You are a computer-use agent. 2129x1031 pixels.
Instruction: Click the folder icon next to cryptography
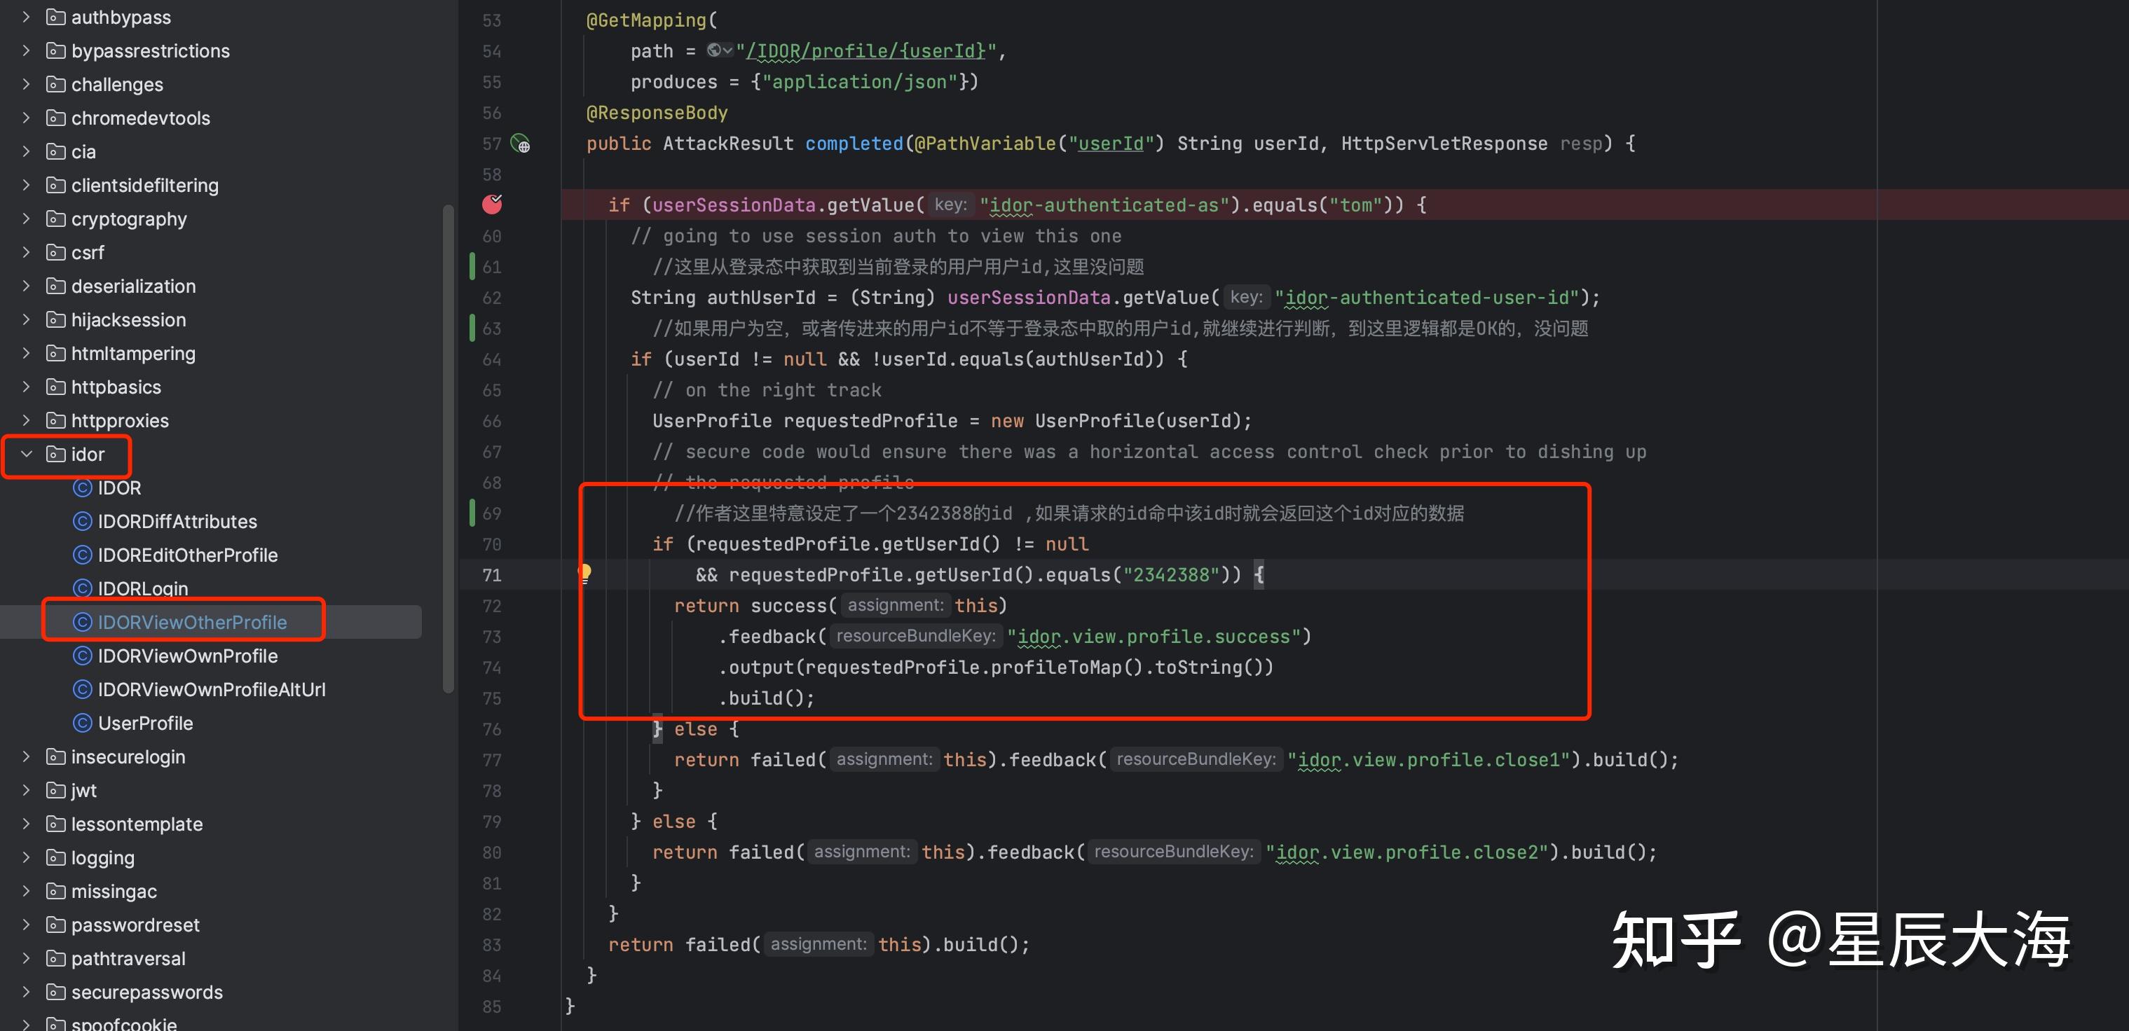(x=55, y=219)
